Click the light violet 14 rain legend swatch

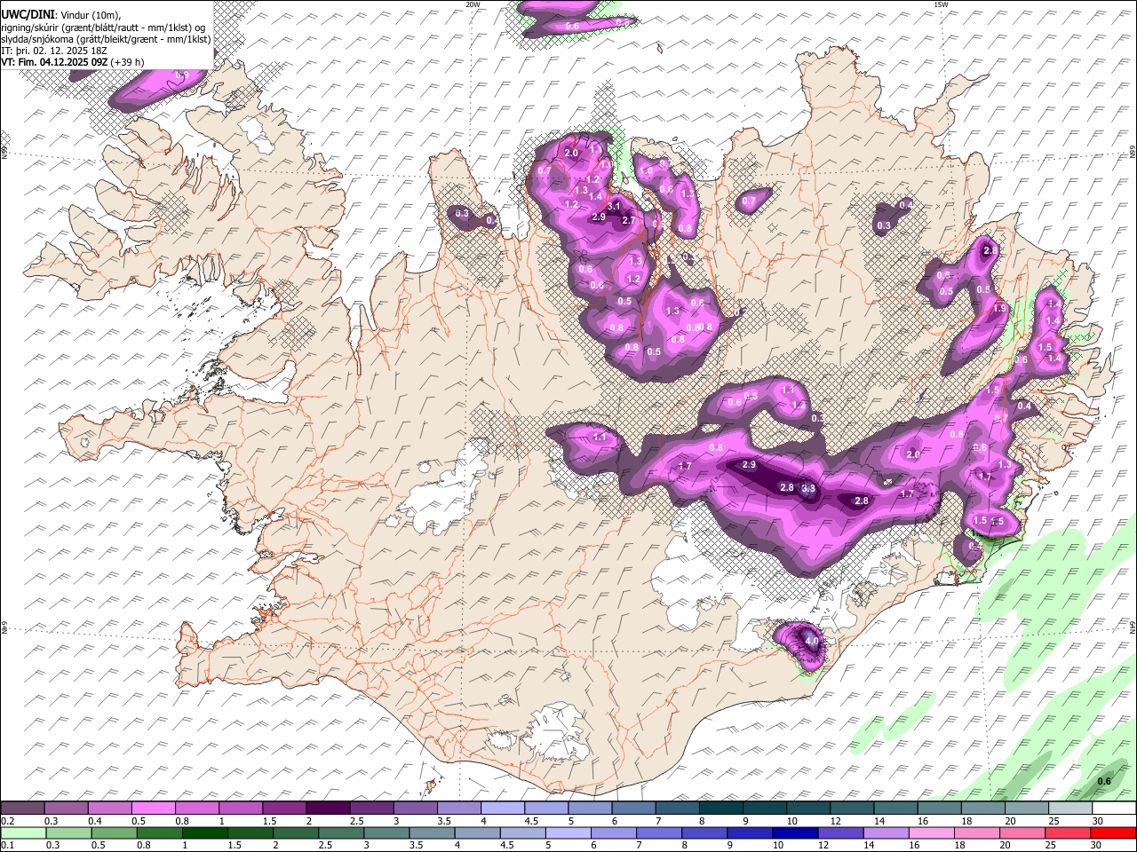[x=886, y=832]
